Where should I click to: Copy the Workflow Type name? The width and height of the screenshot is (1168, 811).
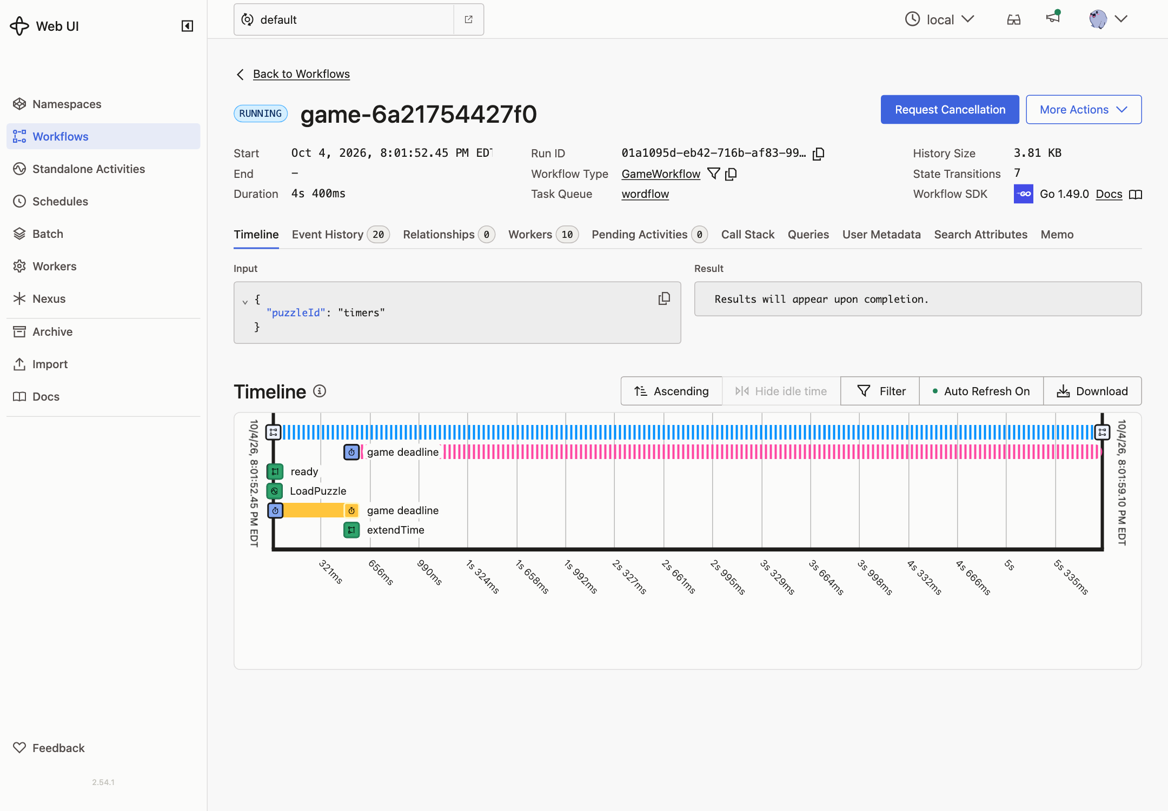coord(731,174)
